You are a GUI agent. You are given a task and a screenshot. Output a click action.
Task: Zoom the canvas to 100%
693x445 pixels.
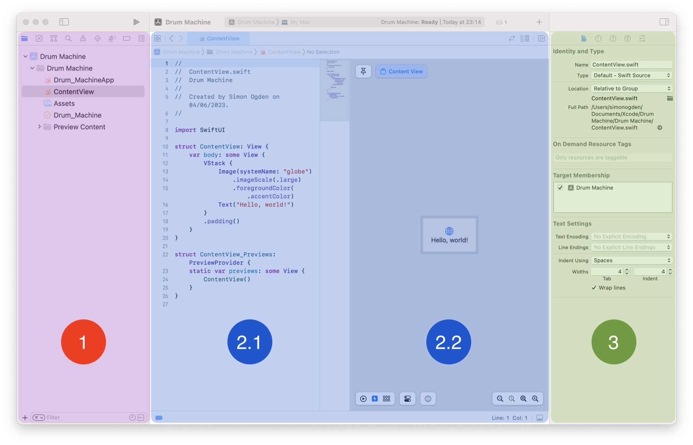coord(511,399)
